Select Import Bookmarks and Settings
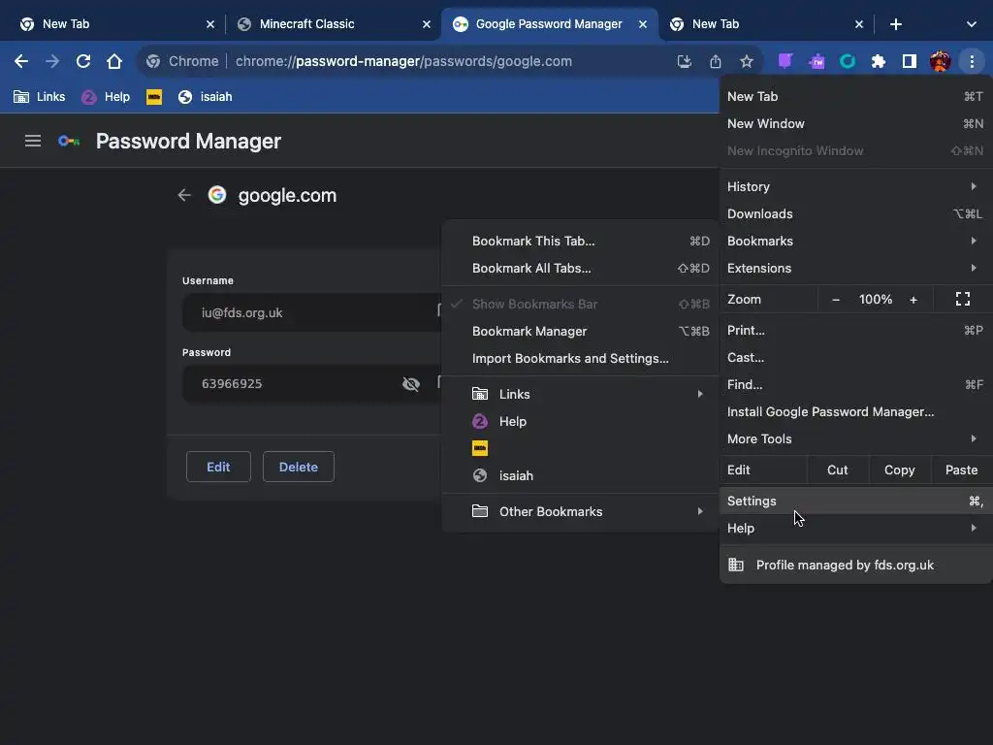 (x=580, y=359)
